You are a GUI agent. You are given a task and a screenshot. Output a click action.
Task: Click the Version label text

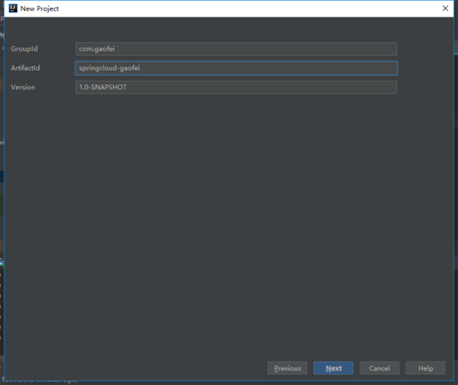point(23,87)
